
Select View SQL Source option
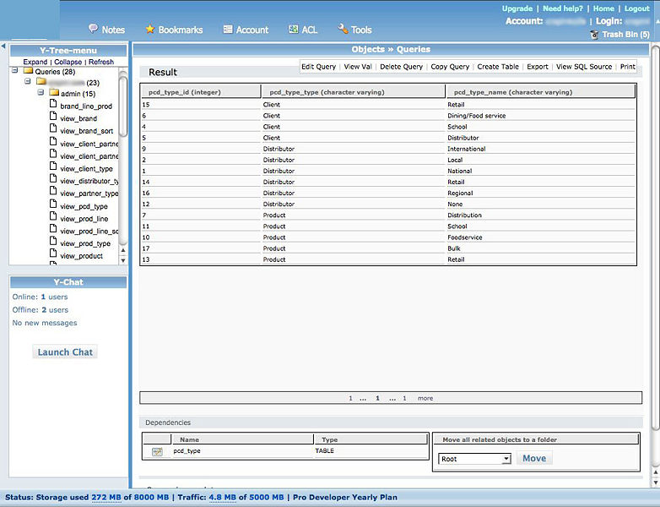pos(583,67)
